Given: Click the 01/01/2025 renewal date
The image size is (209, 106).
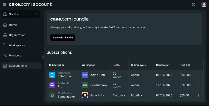Looking at the screenshot, I should point(164,75).
